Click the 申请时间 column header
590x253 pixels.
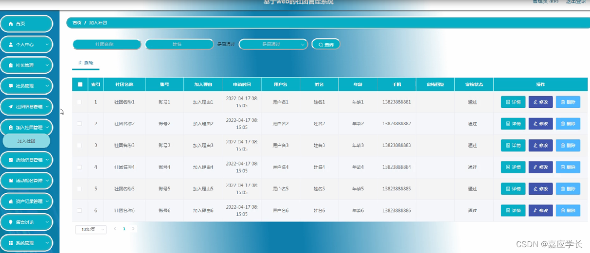coord(242,84)
